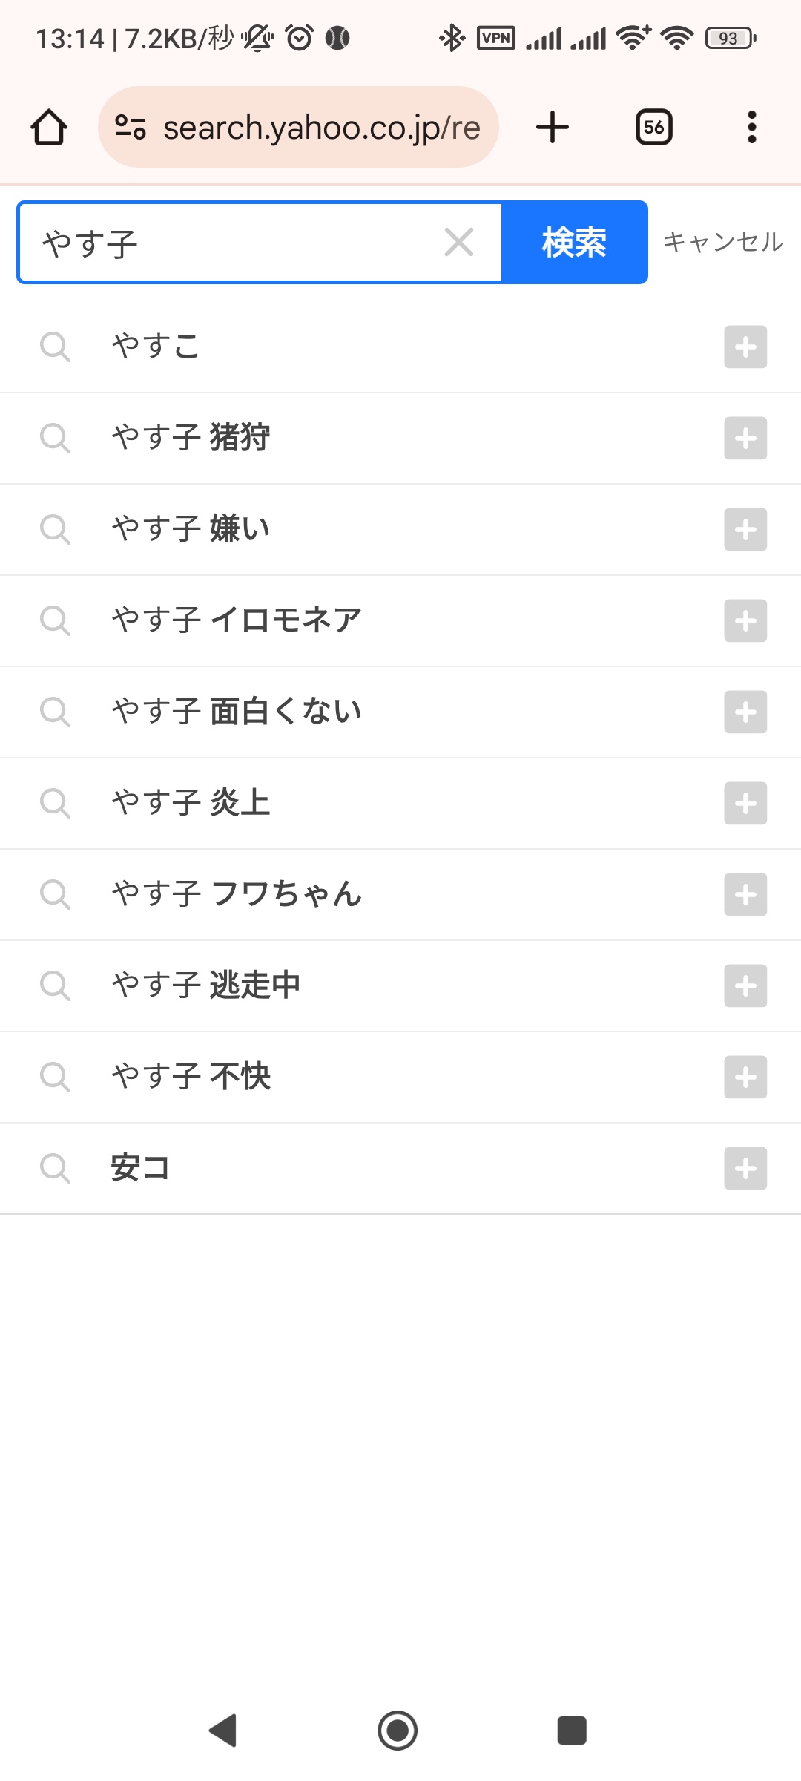Add やす子 イロモネア to the query via plus
The height and width of the screenshot is (1781, 801).
coord(745,621)
